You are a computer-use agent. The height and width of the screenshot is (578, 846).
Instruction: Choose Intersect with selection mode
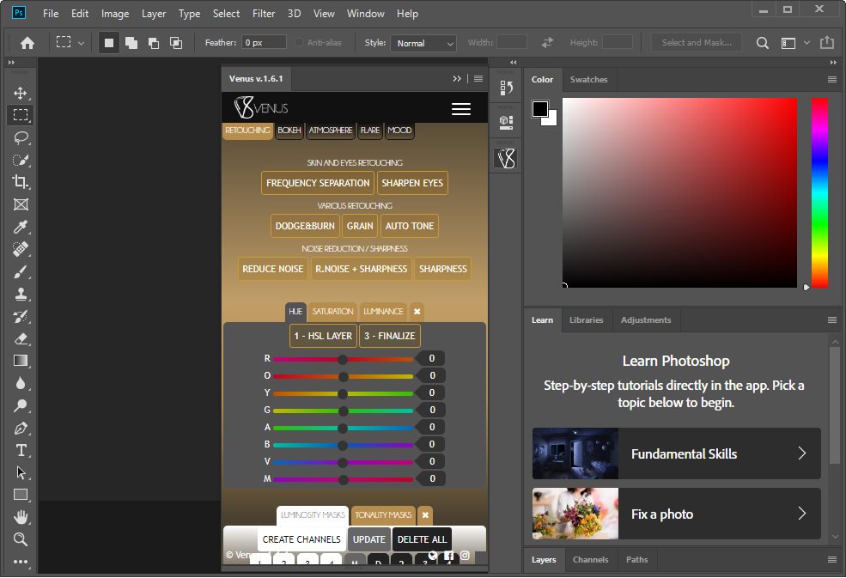176,43
